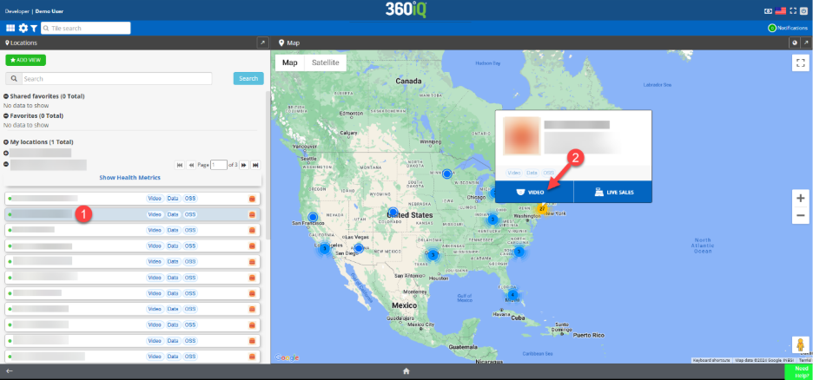Viewport: 813px width, 380px height.
Task: Open settings gear in top toolbar
Action: (x=23, y=29)
